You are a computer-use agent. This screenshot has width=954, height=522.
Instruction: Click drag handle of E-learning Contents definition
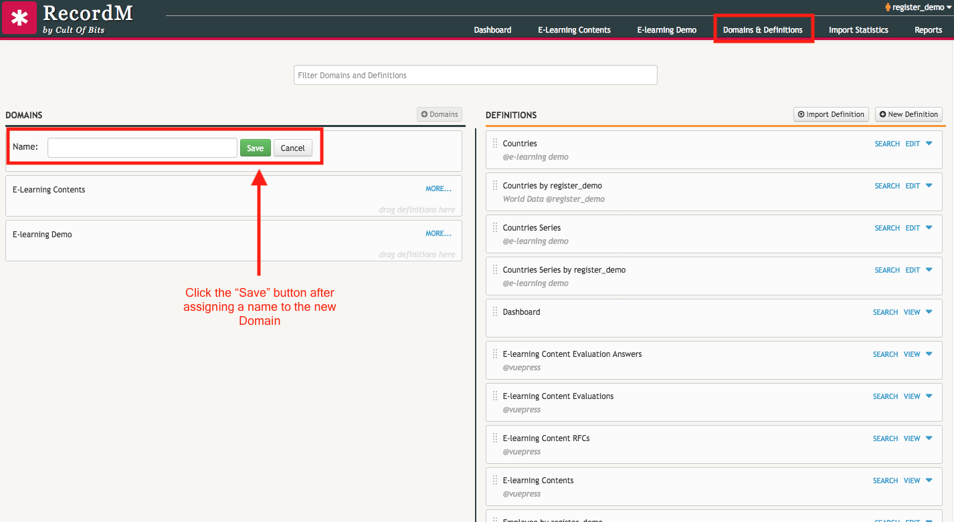tap(495, 481)
